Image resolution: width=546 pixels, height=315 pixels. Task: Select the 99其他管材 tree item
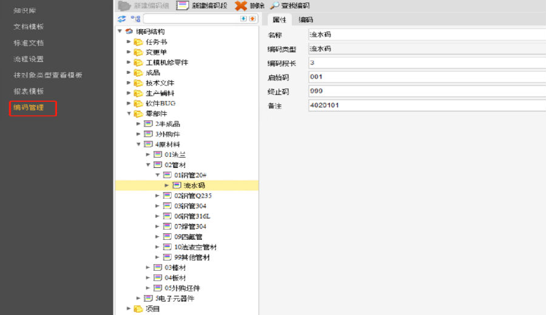(192, 257)
